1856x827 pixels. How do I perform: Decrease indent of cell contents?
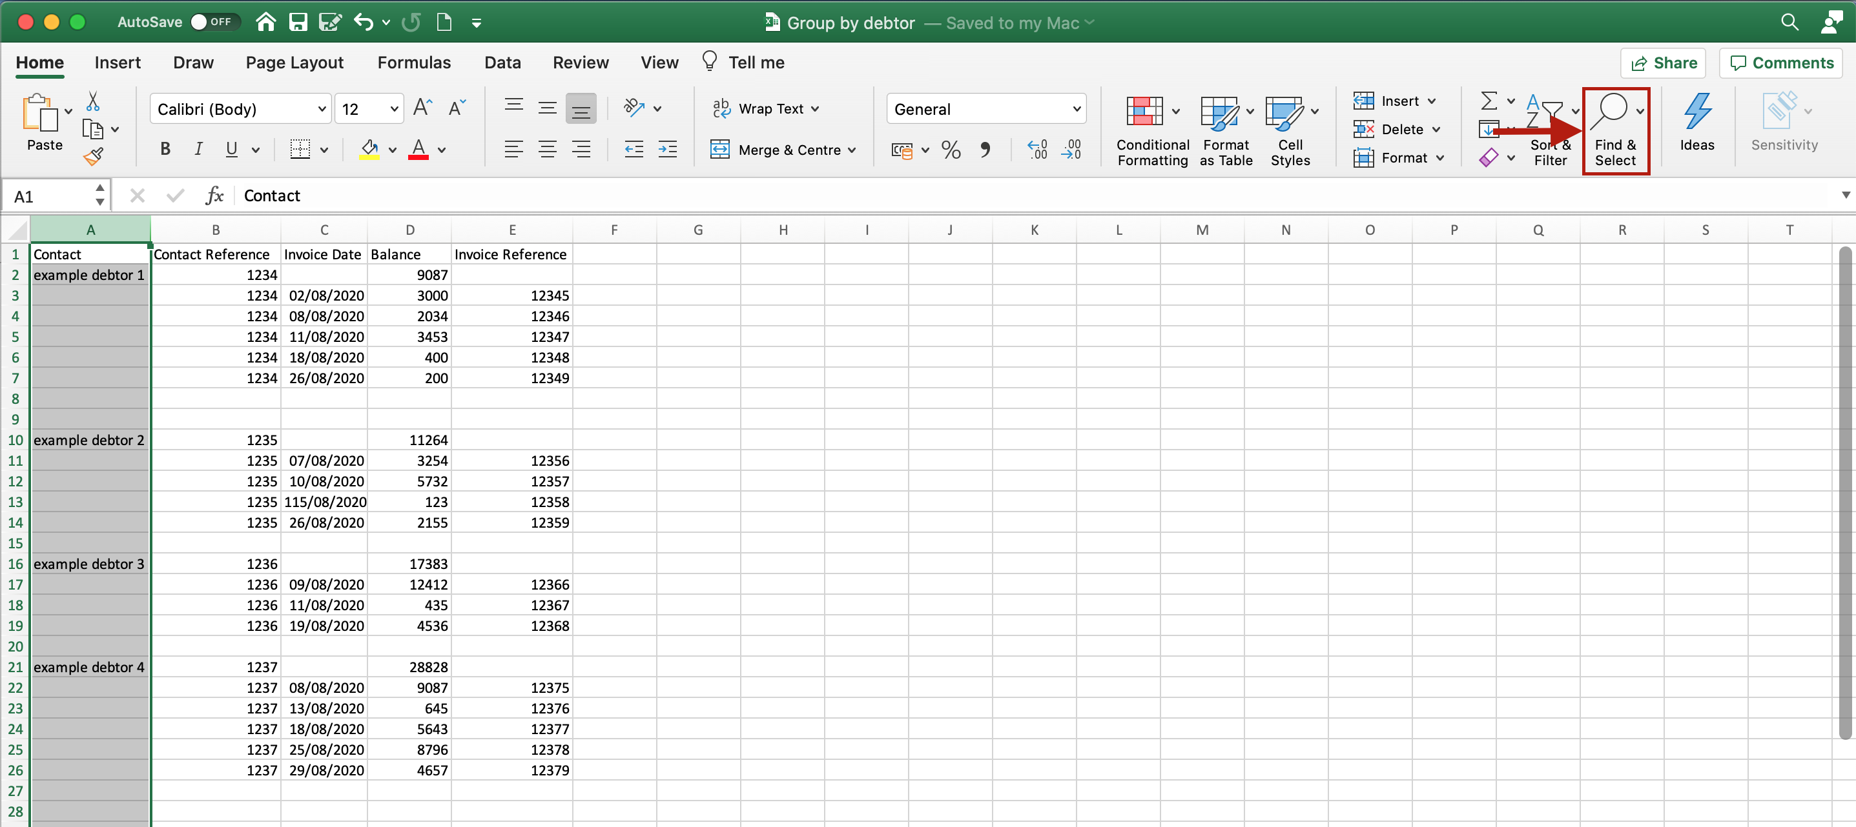coord(634,150)
